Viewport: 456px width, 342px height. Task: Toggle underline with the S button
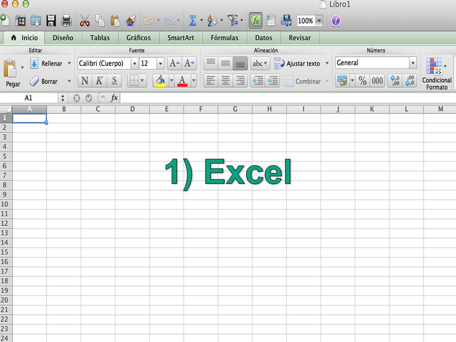(x=114, y=81)
